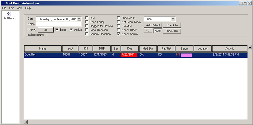Click the Display All button
The width and height of the screenshot is (253, 125).
pyautogui.click(x=46, y=30)
